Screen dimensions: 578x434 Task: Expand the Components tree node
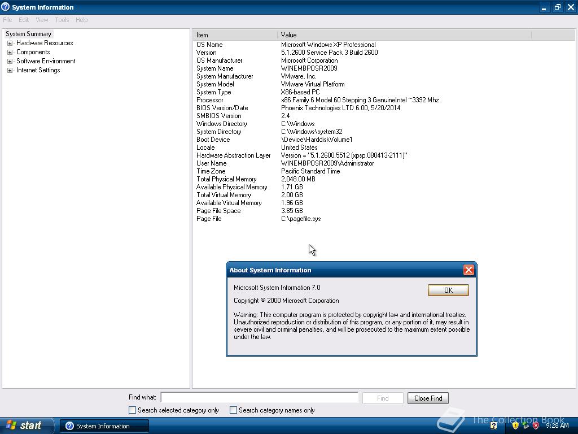10,52
